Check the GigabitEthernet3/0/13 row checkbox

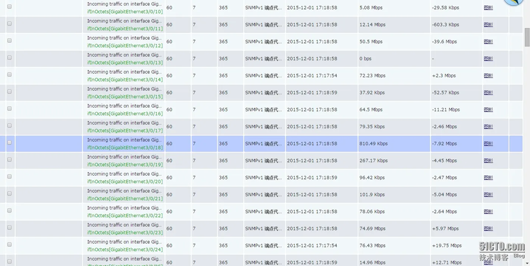click(9, 58)
